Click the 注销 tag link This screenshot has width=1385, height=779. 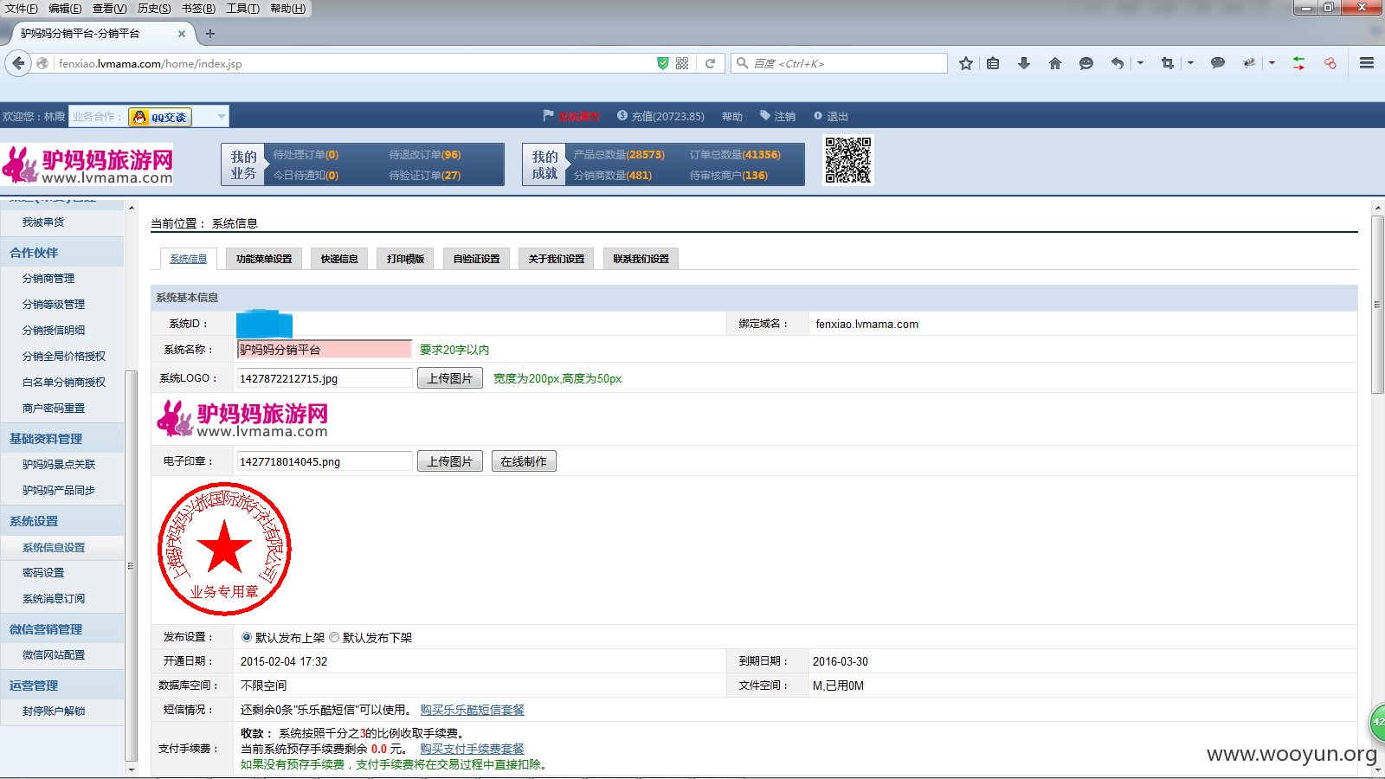[777, 116]
